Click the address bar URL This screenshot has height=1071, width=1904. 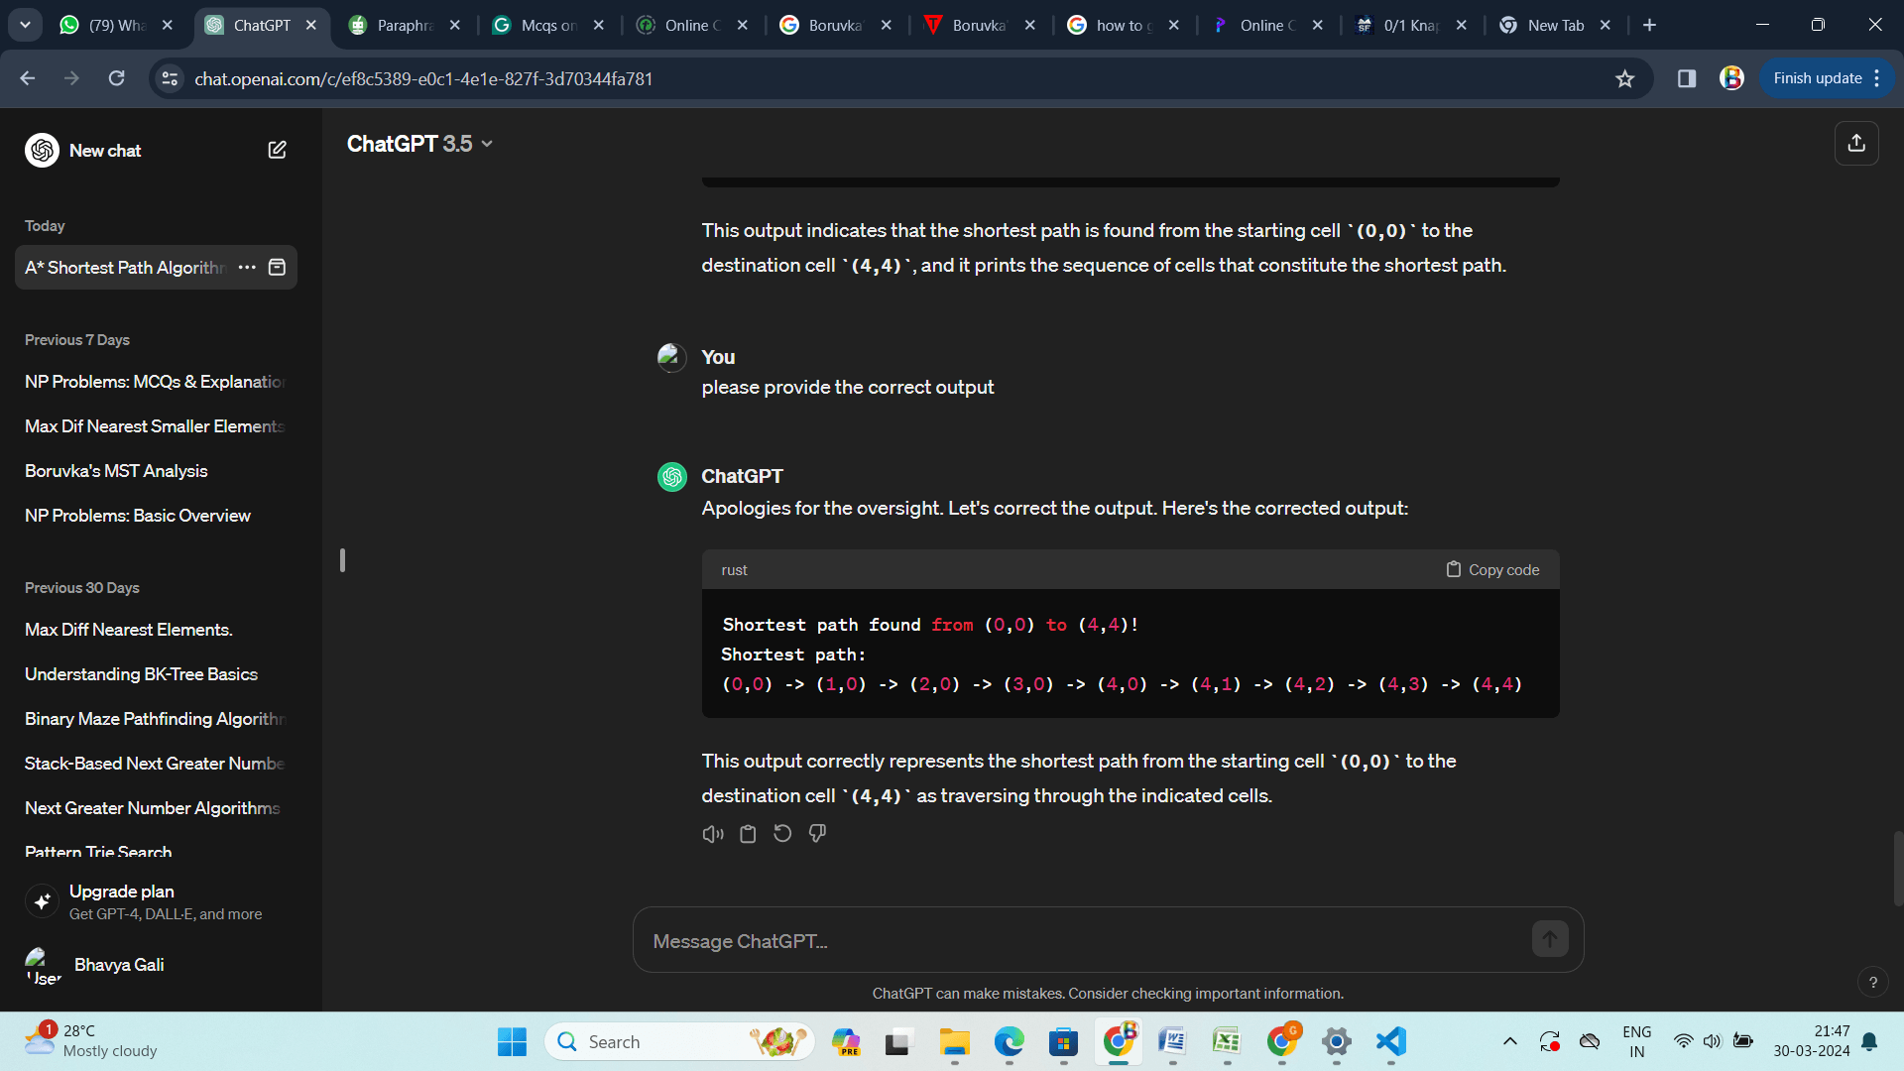pyautogui.click(x=423, y=78)
